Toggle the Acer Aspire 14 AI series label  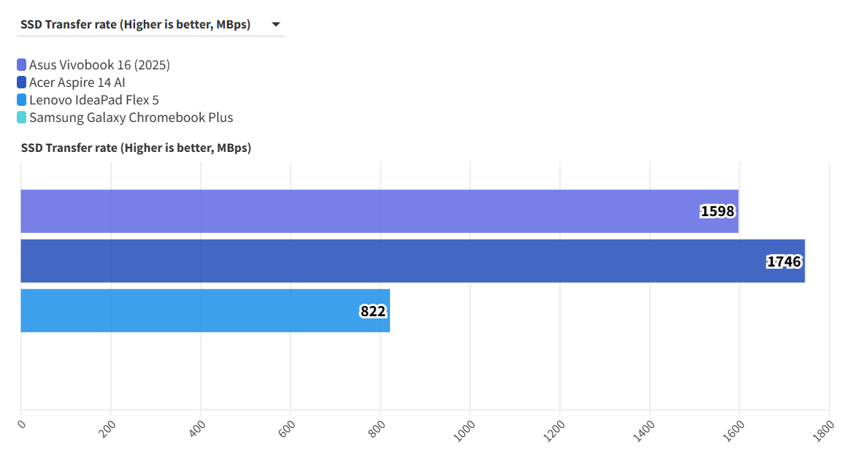click(77, 83)
